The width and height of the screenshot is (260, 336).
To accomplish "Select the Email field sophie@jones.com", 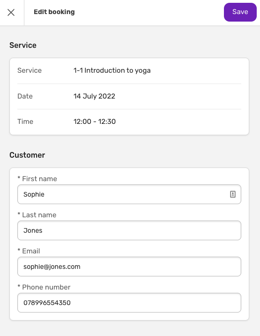I will (129, 267).
